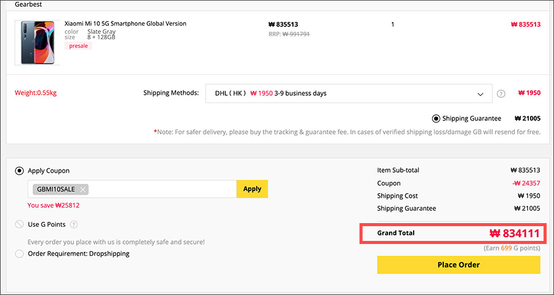The height and width of the screenshot is (295, 554).
Task: Click the presale tag
Action: point(78,46)
